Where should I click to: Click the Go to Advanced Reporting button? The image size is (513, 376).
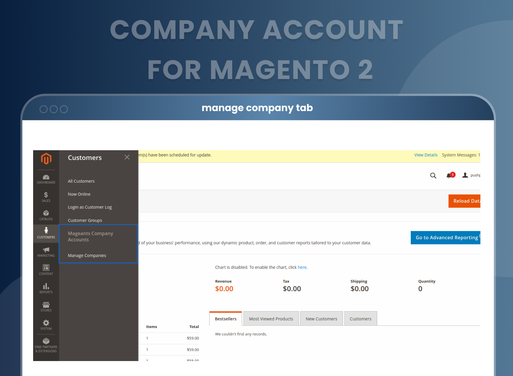point(446,237)
